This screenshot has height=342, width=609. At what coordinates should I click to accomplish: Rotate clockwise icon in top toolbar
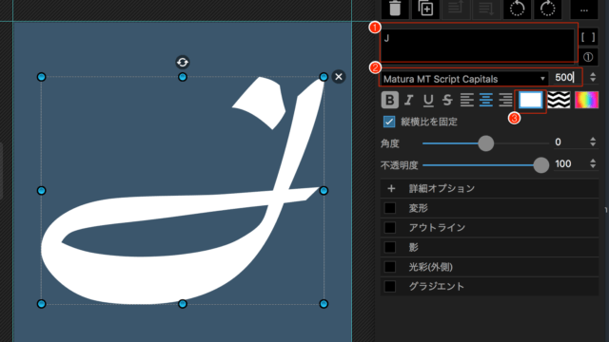[x=548, y=9]
